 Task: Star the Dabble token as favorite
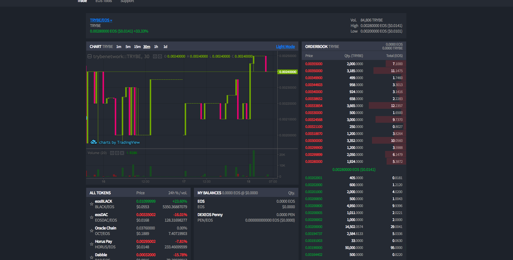pyautogui.click(x=91, y=257)
